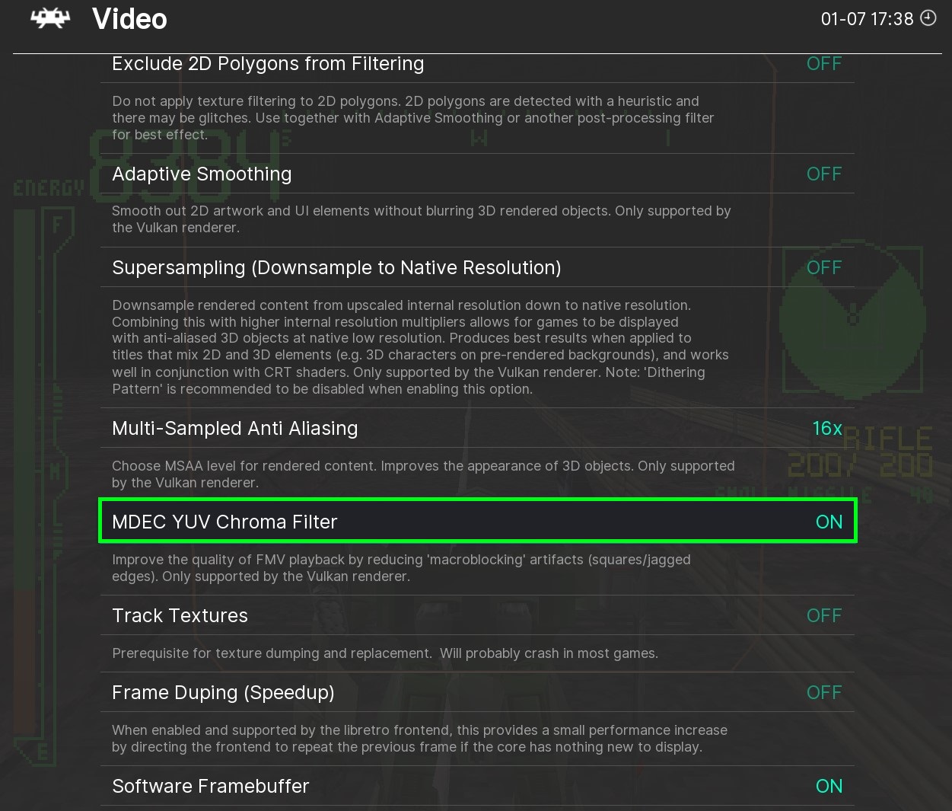Select the Multi-Sampled Anti Aliasing entry
Viewport: 952px width, 811px height.
click(x=234, y=429)
